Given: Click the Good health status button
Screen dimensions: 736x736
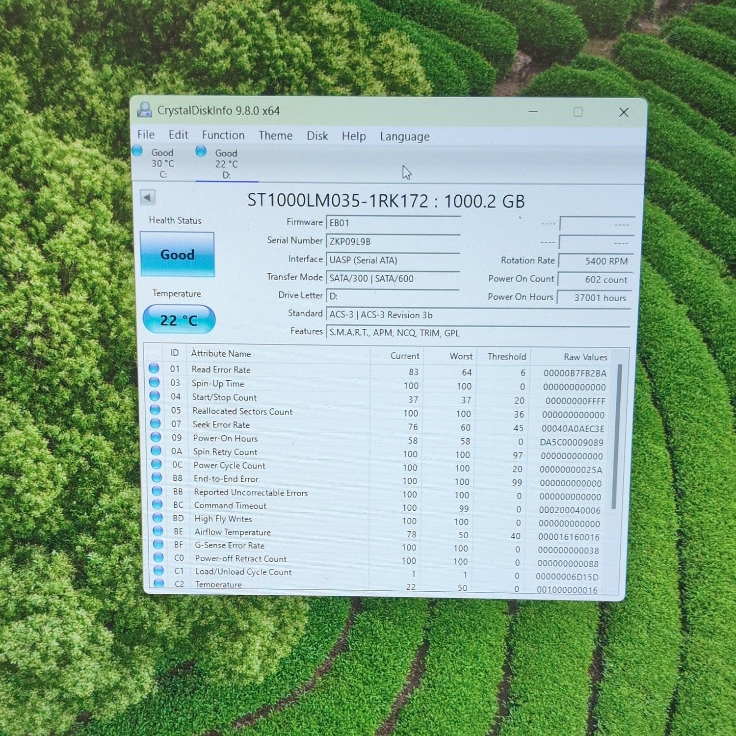Looking at the screenshot, I should pyautogui.click(x=177, y=254).
